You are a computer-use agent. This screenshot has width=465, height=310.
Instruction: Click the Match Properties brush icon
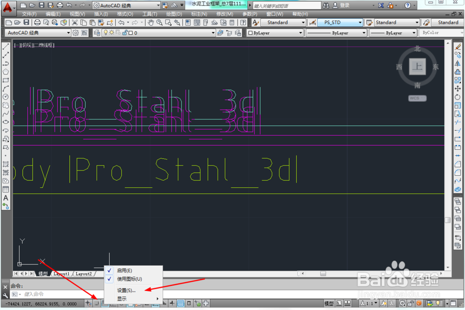coord(101,22)
